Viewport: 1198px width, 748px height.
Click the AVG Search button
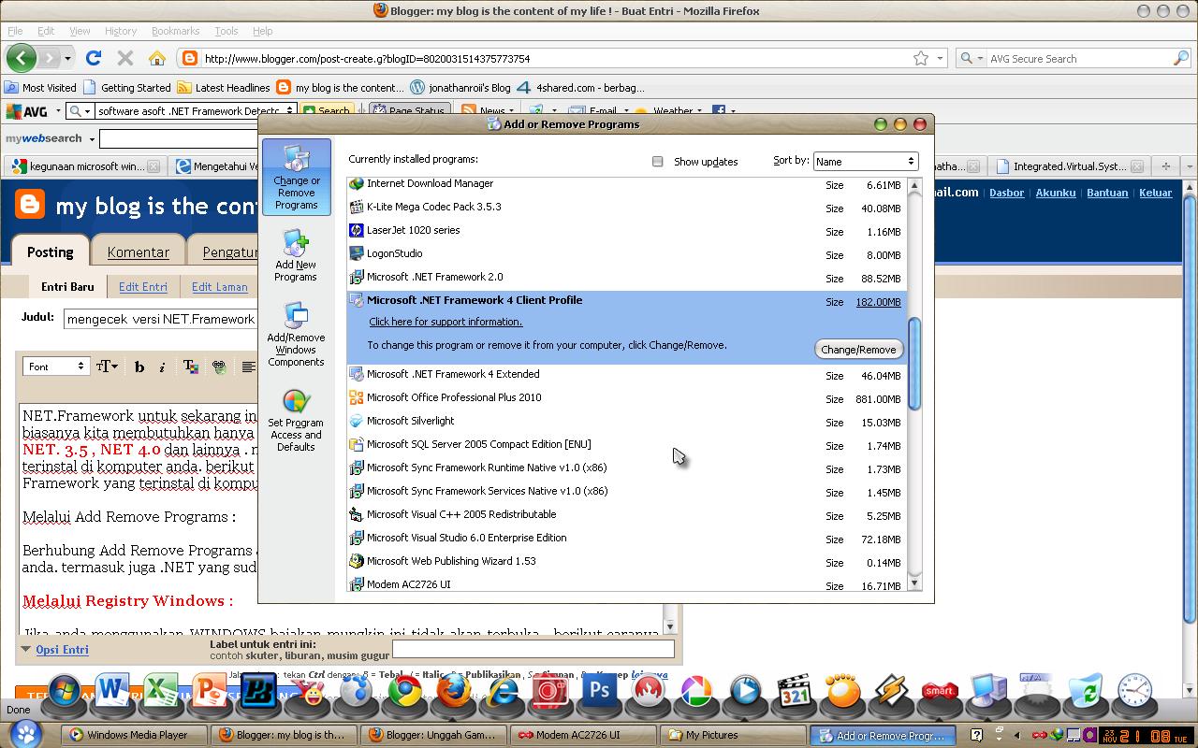(x=327, y=110)
